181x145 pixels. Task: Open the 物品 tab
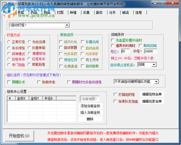[47, 13]
